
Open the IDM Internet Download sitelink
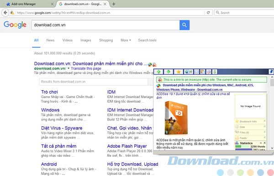pos(130,110)
